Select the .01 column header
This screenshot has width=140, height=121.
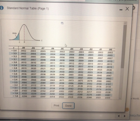(100, 49)
